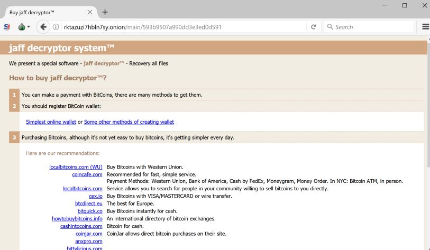
Task: Click the S! toolbar extension icon
Action: click(7, 27)
